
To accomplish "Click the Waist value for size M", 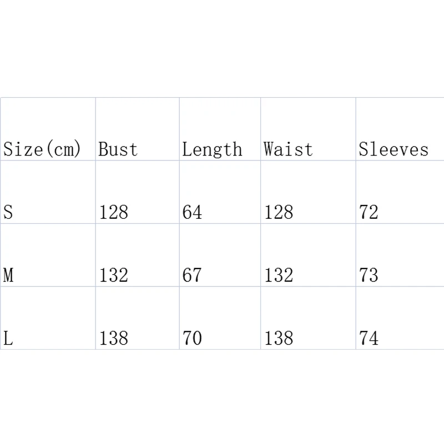I will [278, 275].
